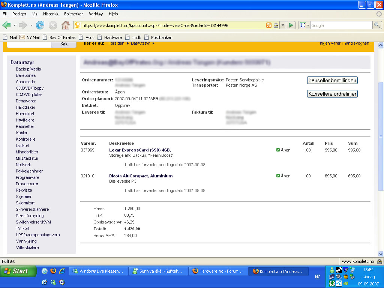
Task: Click the site search input beside Søk
Action: pos(29,44)
